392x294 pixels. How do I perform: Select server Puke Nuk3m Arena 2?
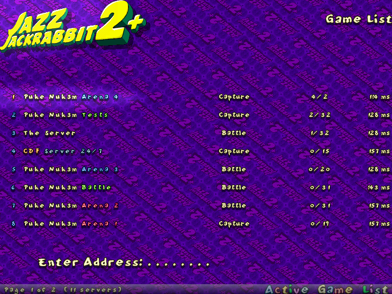[71, 205]
